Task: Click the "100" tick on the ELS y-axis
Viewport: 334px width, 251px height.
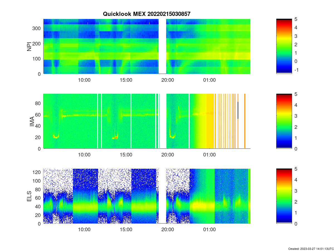Action: pyautogui.click(x=37, y=181)
